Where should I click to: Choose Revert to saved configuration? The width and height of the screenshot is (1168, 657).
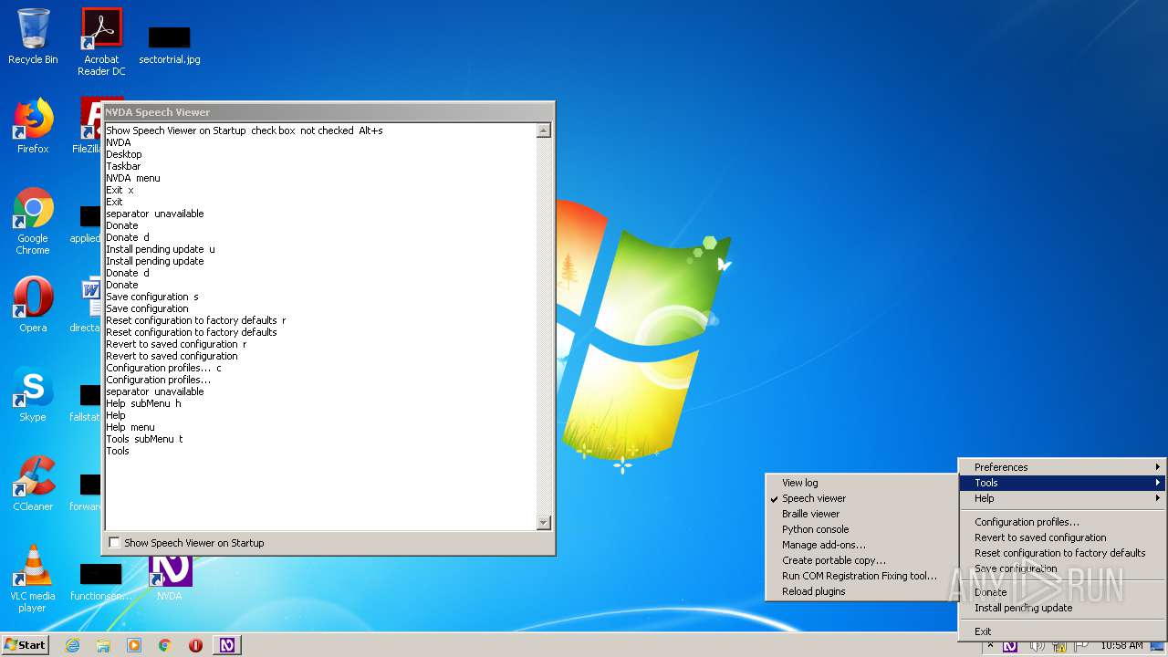coord(1062,537)
